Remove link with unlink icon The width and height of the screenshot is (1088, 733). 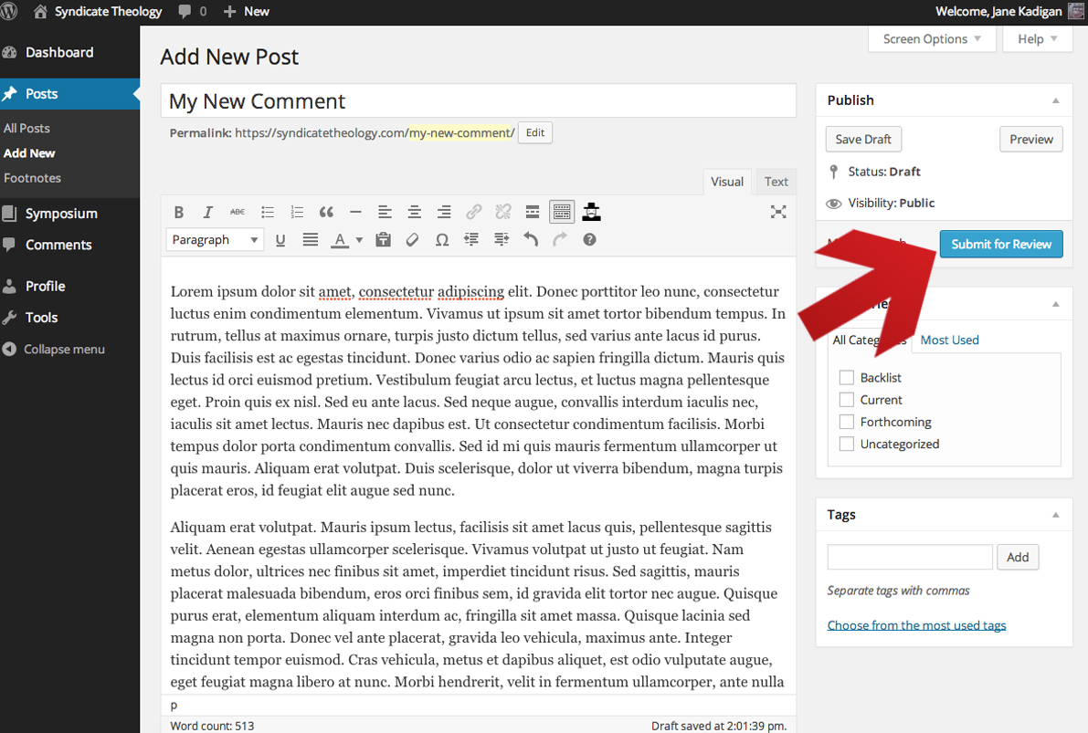point(503,212)
